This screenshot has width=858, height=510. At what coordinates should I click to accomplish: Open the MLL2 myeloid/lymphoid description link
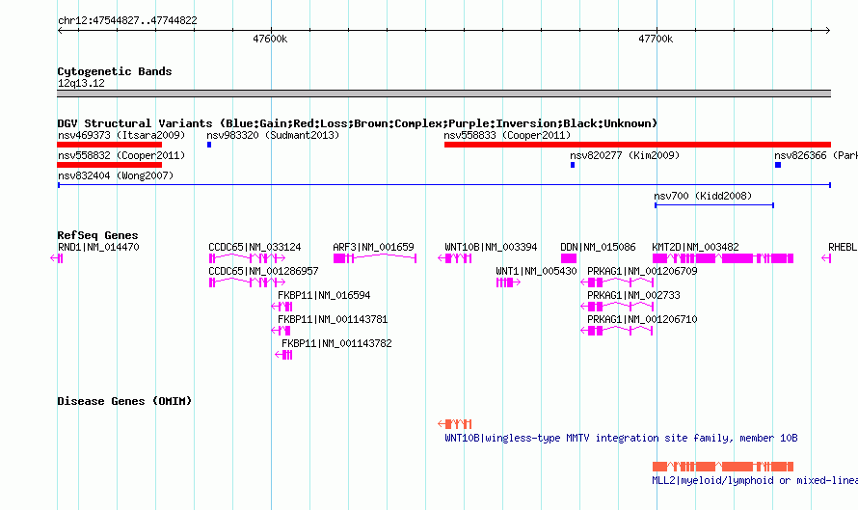pos(755,480)
